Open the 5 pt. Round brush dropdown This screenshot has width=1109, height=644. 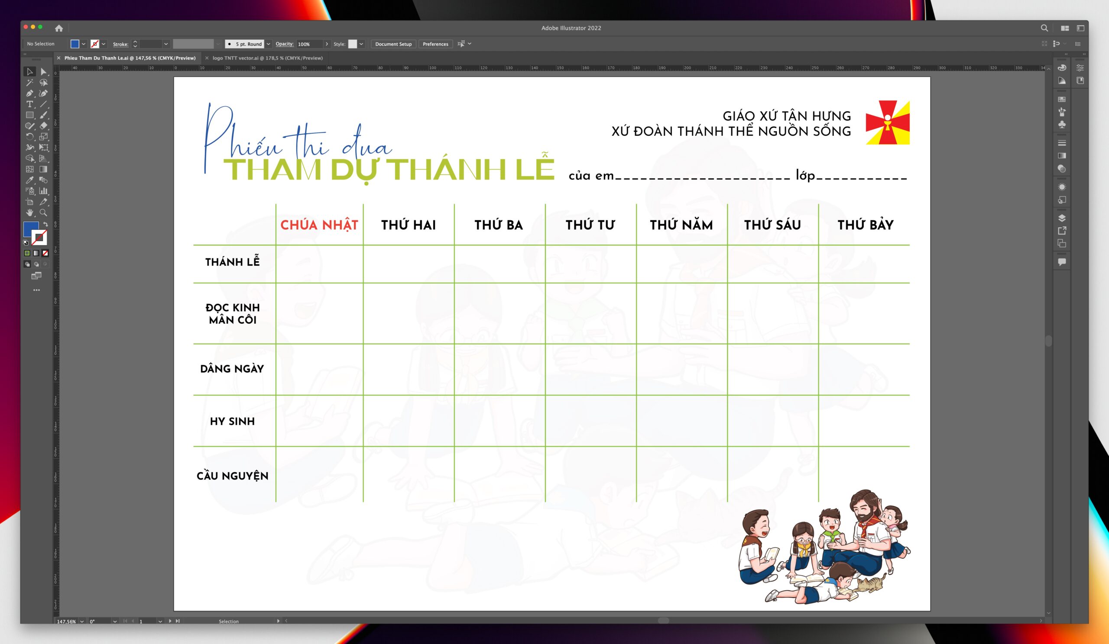(x=269, y=44)
